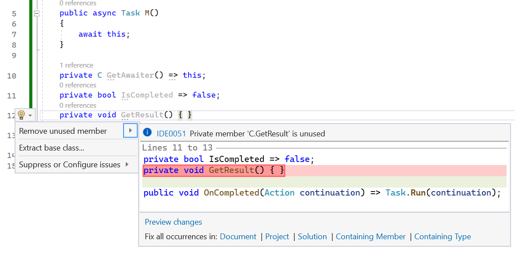This screenshot has height=256, width=515.
Task: Click 0 references above the GetResult method
Action: [78, 105]
